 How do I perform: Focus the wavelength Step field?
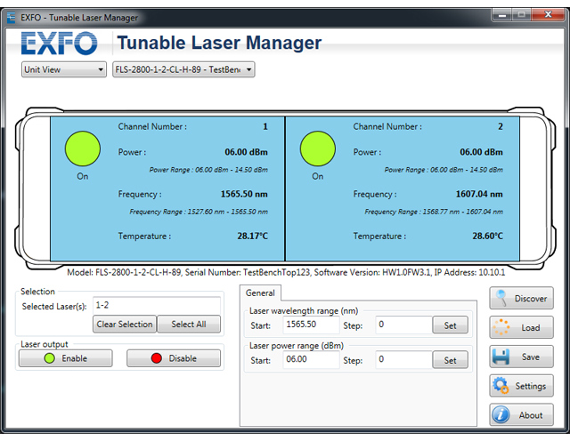403,325
